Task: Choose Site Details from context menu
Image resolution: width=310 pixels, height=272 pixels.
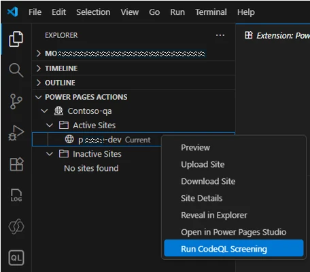Action: click(234, 198)
